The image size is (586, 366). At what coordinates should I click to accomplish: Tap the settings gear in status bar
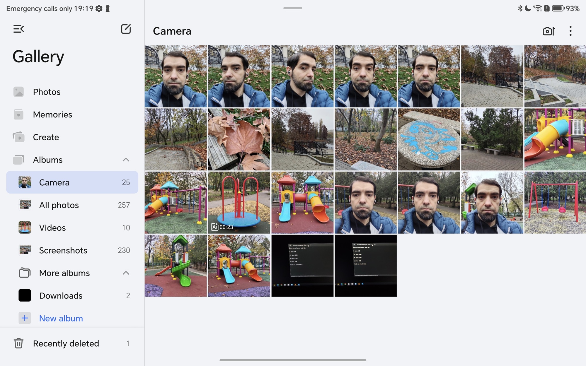pyautogui.click(x=99, y=8)
